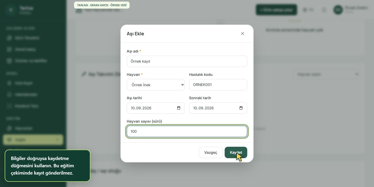The width and height of the screenshot is (374, 187).
Task: Click the Hastalık kodu field with ORNEK001
Action: (x=218, y=85)
